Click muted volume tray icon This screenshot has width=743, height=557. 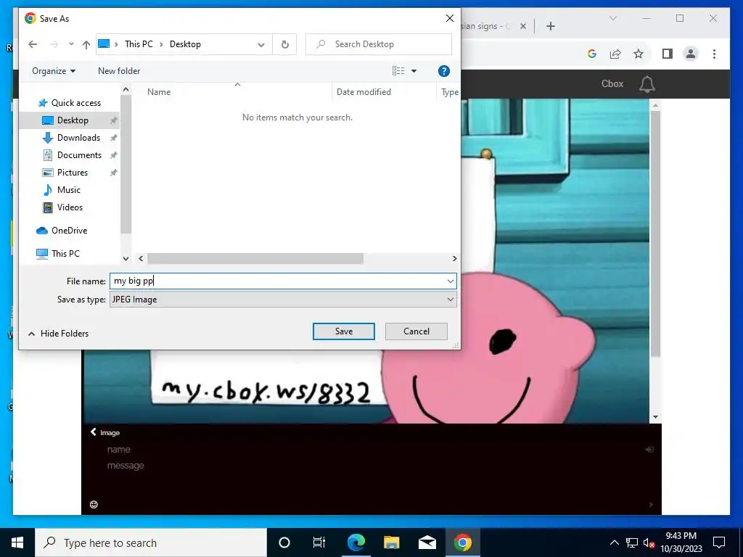pyautogui.click(x=649, y=542)
